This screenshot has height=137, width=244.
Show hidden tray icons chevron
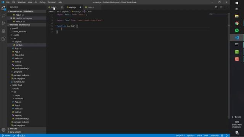pyautogui.click(x=232, y=117)
